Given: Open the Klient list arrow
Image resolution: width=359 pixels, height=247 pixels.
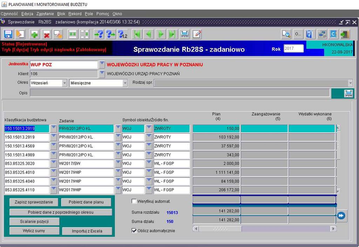Looking at the screenshot, I should pyautogui.click(x=102, y=74).
